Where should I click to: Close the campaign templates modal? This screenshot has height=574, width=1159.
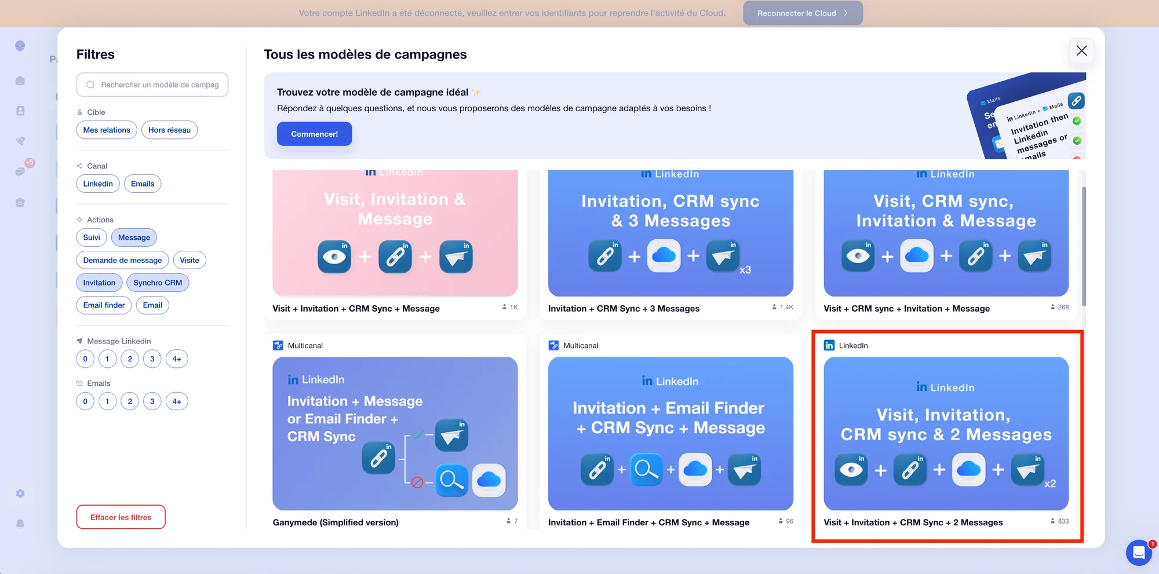(1081, 51)
